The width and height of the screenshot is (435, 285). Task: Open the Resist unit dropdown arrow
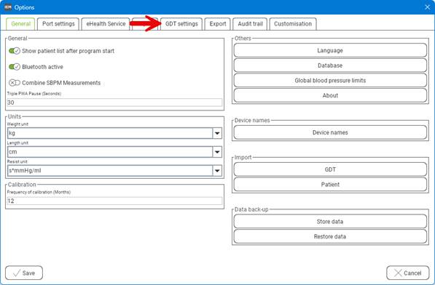click(x=217, y=171)
